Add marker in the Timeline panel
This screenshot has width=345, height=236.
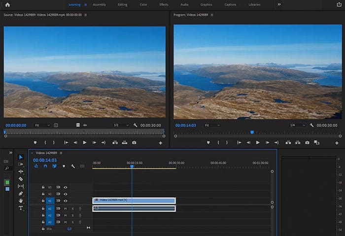64,166
